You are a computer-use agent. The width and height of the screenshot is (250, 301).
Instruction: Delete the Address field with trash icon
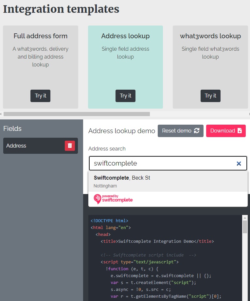(x=70, y=146)
